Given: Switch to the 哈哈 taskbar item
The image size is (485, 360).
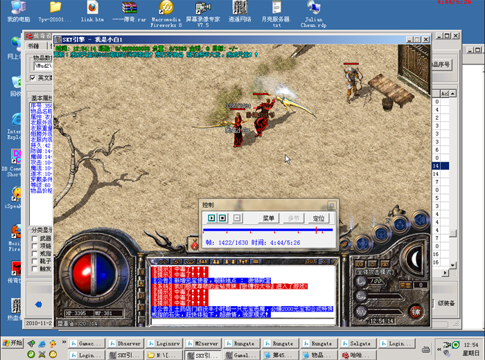Looking at the screenshot, I should 357,355.
